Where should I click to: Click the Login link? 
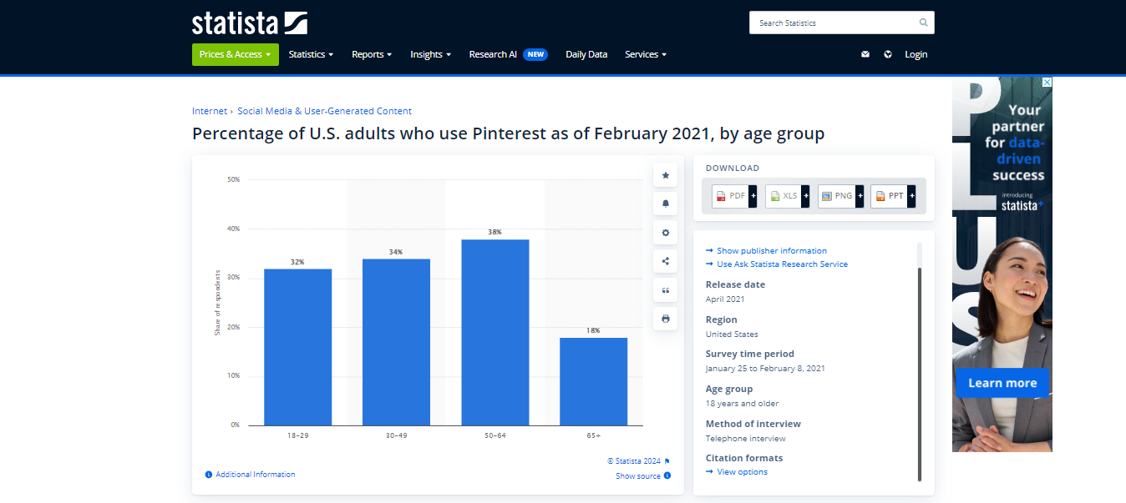pyautogui.click(x=916, y=54)
